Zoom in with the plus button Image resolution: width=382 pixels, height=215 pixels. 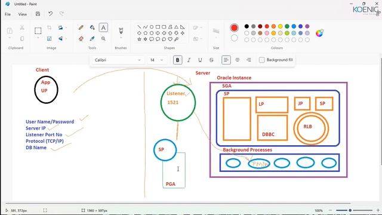tap(378, 210)
